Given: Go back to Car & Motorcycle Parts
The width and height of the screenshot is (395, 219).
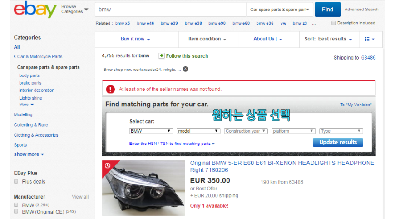Looking at the screenshot, I should click(x=39, y=56).
